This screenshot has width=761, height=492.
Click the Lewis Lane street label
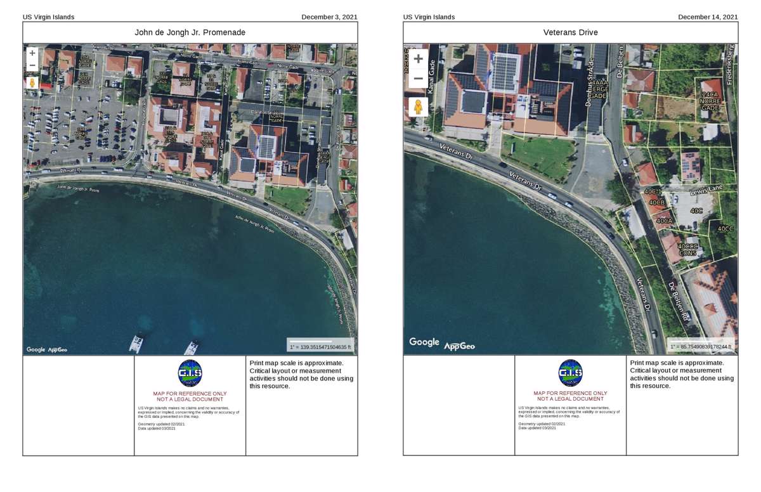pyautogui.click(x=706, y=189)
